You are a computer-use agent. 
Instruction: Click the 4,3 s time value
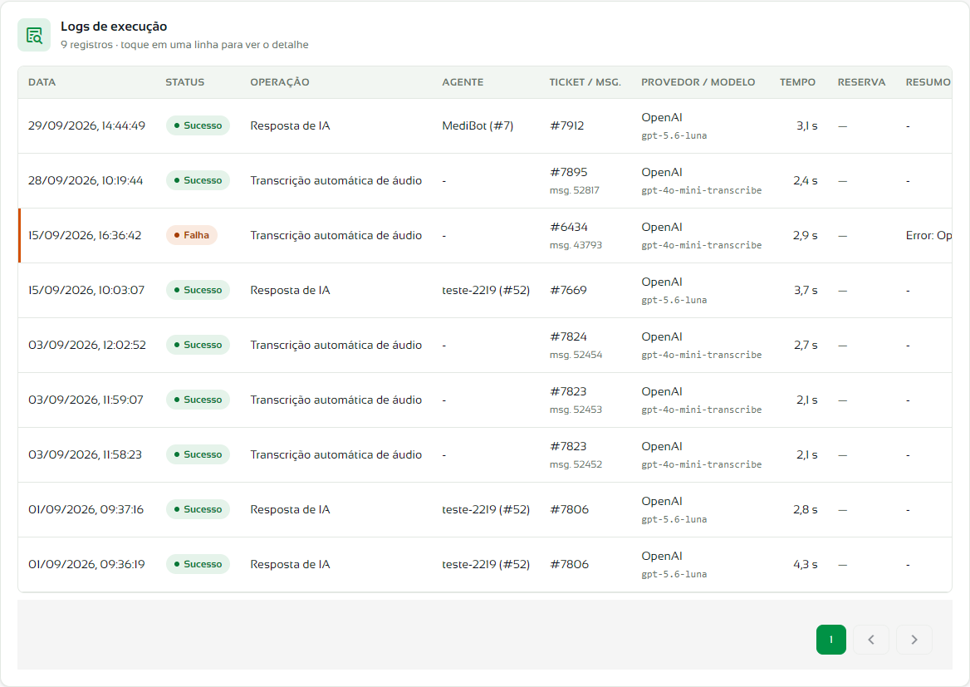click(x=806, y=564)
